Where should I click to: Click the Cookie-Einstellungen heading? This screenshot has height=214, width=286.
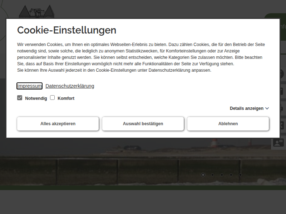coord(66,30)
